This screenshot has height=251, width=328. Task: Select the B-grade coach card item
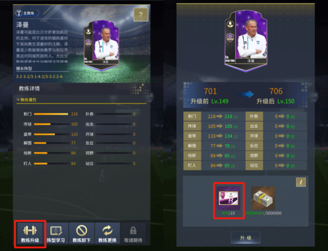pyautogui.click(x=229, y=198)
